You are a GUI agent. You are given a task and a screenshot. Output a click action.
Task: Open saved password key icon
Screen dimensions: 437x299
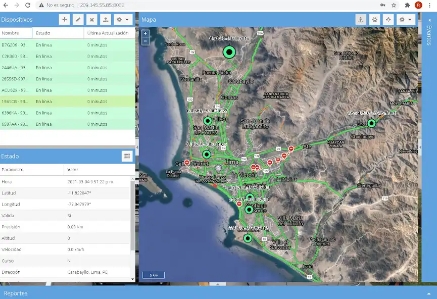point(382,5)
